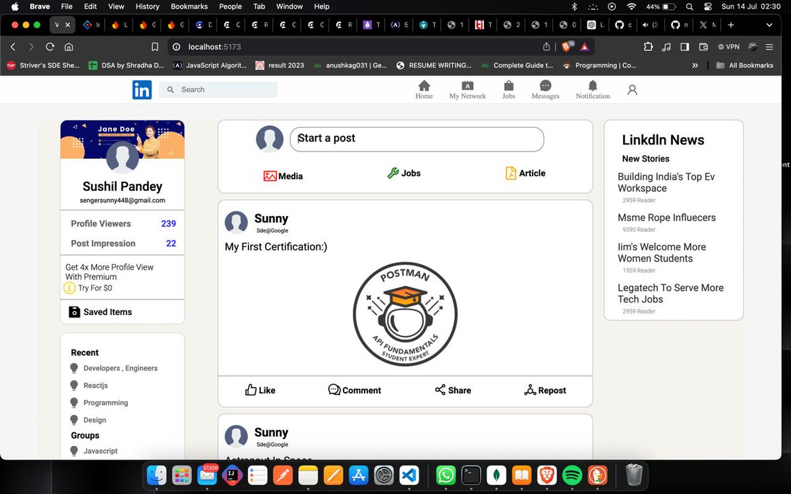Reload the localhost page
Image resolution: width=791 pixels, height=494 pixels.
point(49,47)
